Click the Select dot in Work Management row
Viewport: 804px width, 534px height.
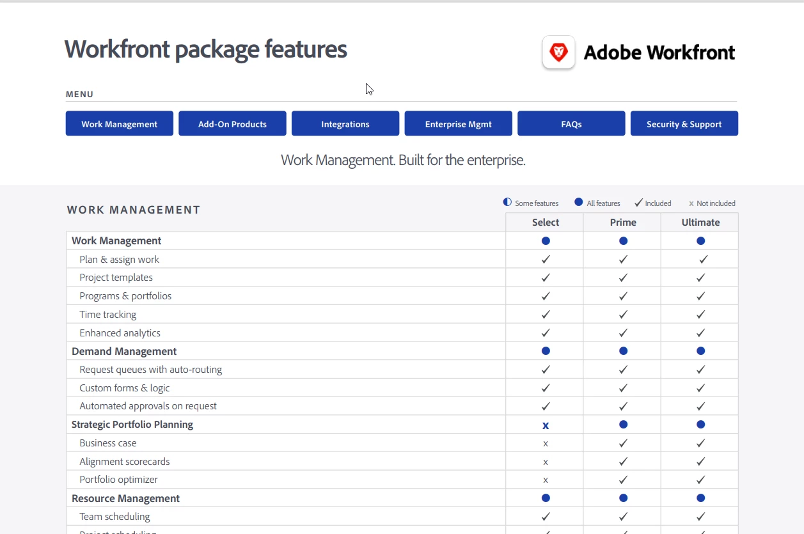pyautogui.click(x=546, y=241)
